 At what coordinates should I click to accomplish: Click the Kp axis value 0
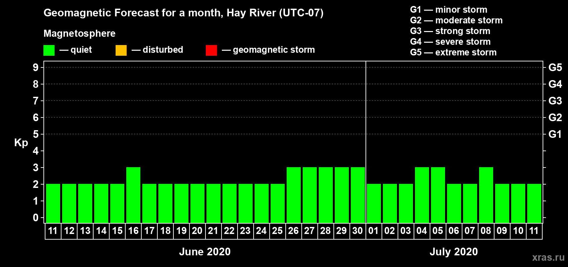point(36,218)
